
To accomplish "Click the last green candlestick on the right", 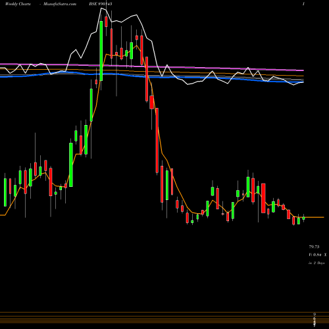I will click(303, 218).
